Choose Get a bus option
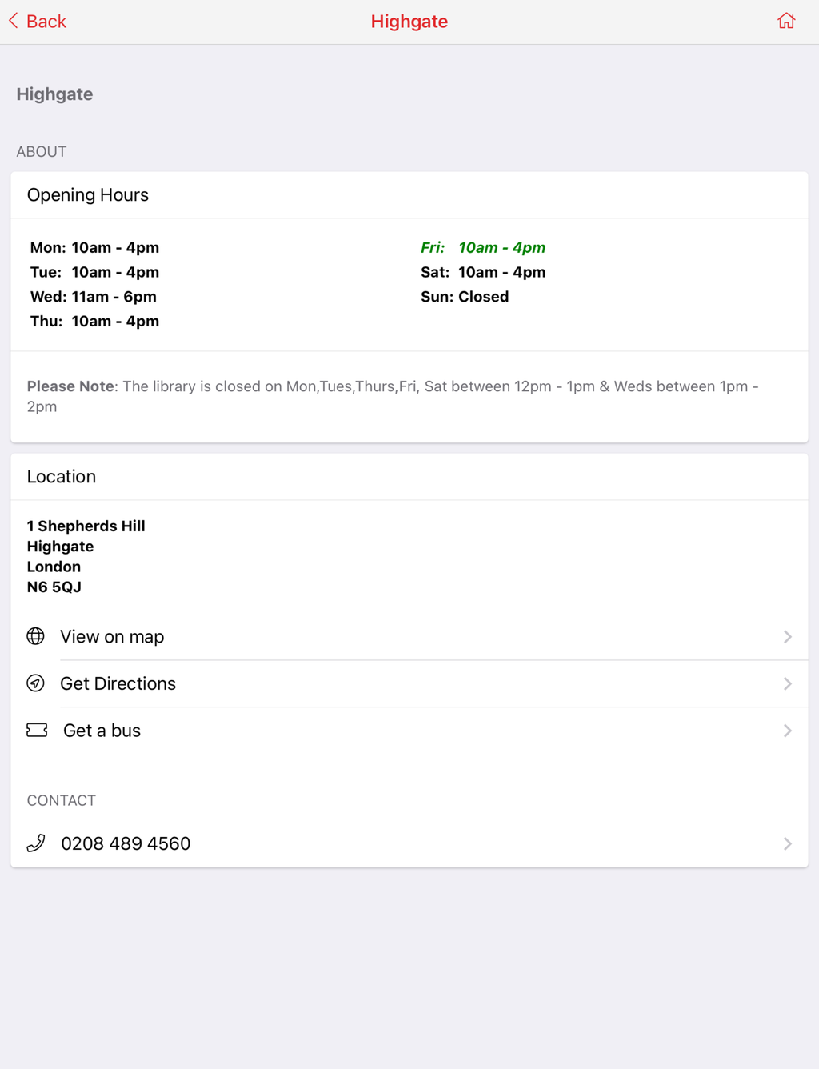Viewport: 819px width, 1069px height. coord(409,731)
